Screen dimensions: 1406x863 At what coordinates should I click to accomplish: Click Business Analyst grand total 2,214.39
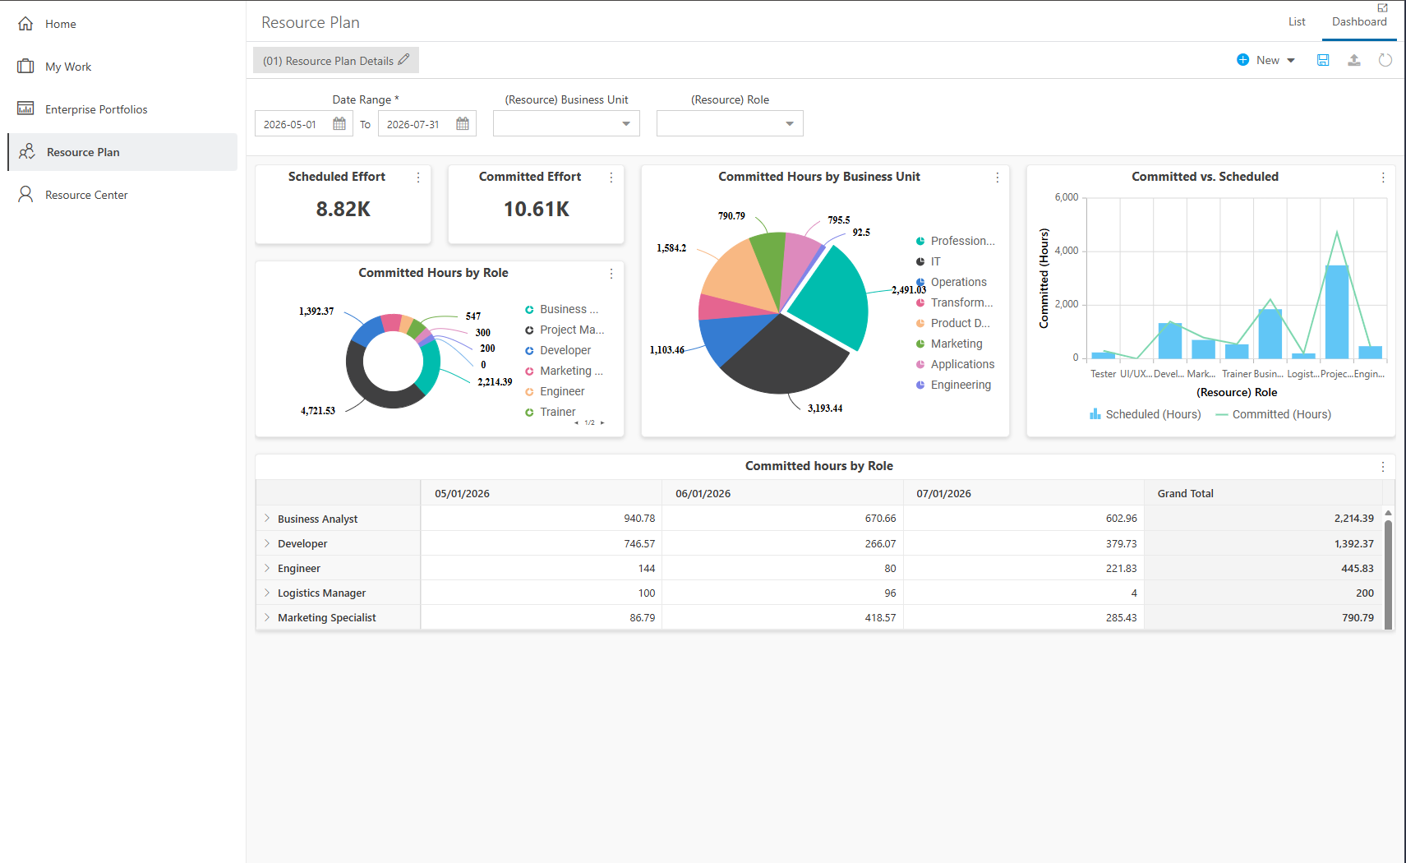pyautogui.click(x=1353, y=519)
